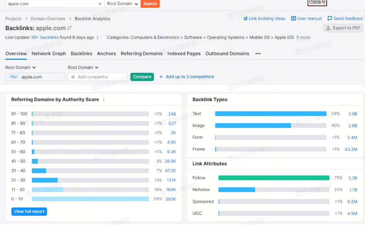Click the View full report button
The image size is (365, 233).
(29, 211)
